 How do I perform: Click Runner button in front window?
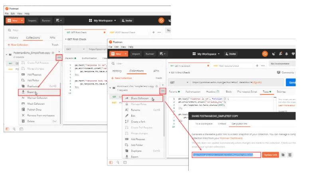pos(150,54)
